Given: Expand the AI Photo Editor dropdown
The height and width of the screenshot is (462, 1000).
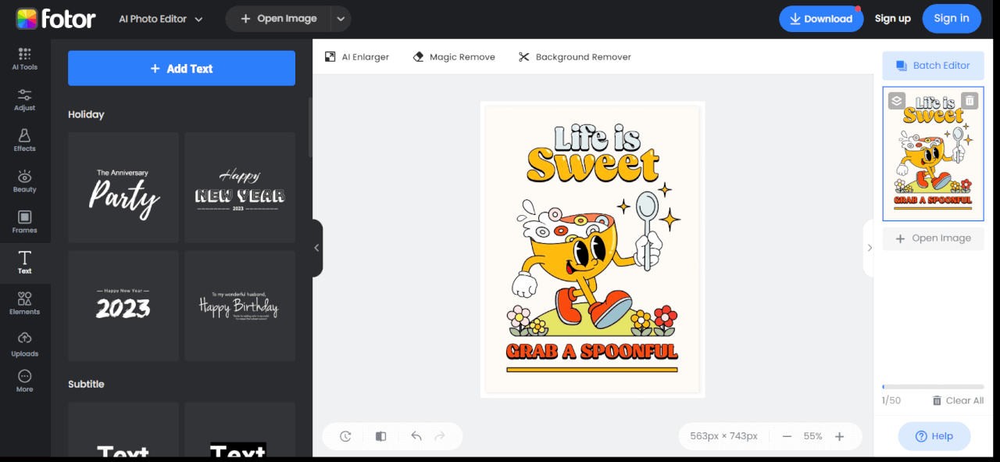Looking at the screenshot, I should [x=160, y=19].
